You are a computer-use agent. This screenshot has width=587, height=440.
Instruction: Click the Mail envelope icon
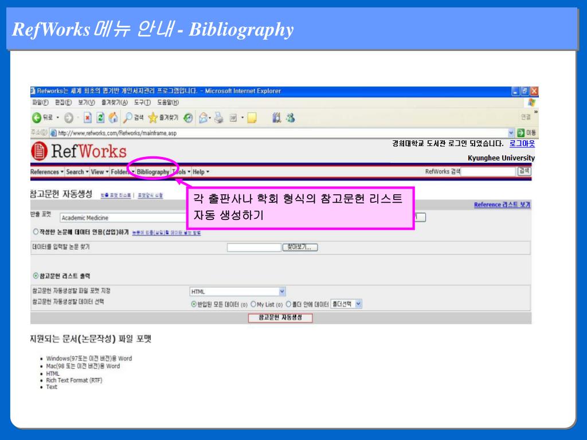(x=204, y=118)
